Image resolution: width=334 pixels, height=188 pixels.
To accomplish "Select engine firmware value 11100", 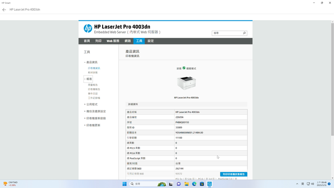I will 179,138.
